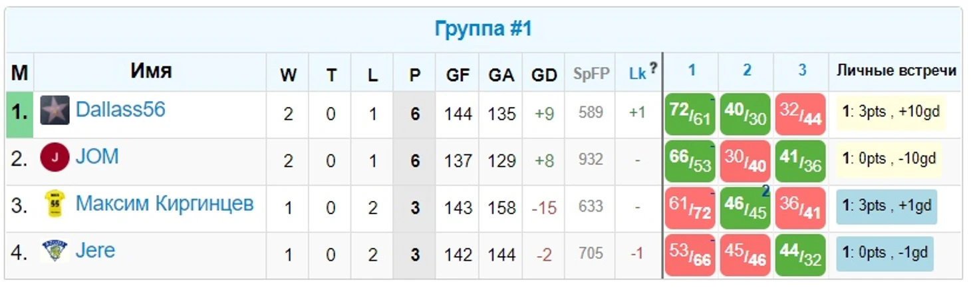Click Jere team crest avatar
The image size is (971, 290).
[55, 251]
